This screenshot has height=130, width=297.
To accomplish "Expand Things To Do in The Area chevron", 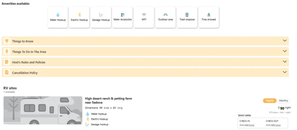I will pyautogui.click(x=285, y=51).
